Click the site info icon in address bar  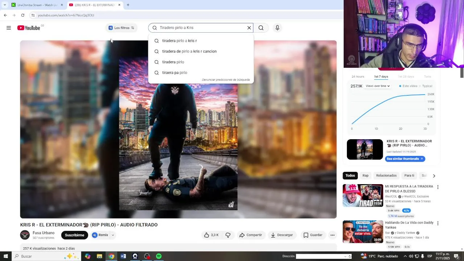tap(33, 15)
